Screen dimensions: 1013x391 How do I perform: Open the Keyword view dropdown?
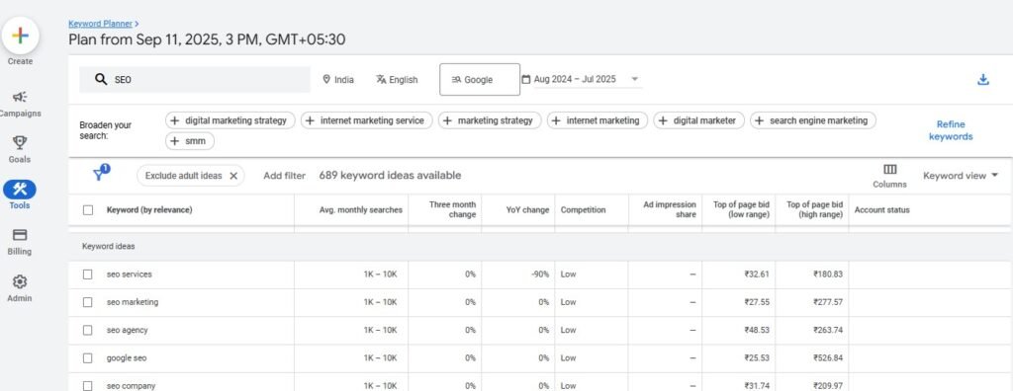point(960,176)
